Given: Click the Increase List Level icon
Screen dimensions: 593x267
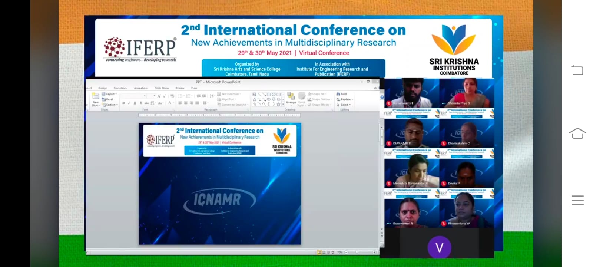Looking at the screenshot, I should 204,96.
